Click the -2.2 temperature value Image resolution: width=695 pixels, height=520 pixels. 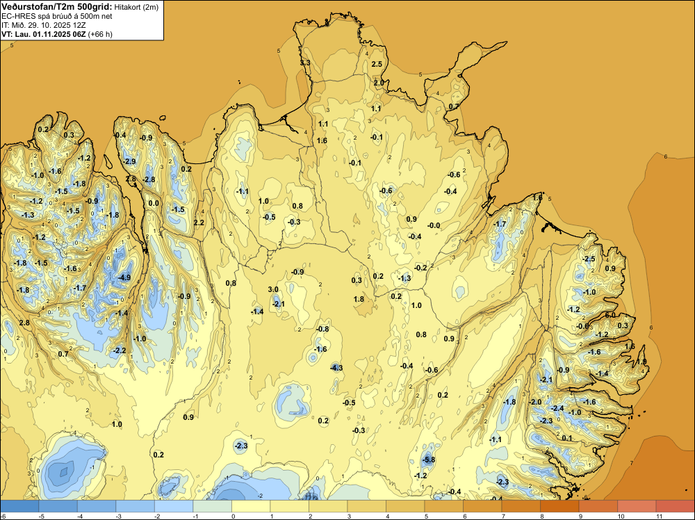(x=120, y=350)
